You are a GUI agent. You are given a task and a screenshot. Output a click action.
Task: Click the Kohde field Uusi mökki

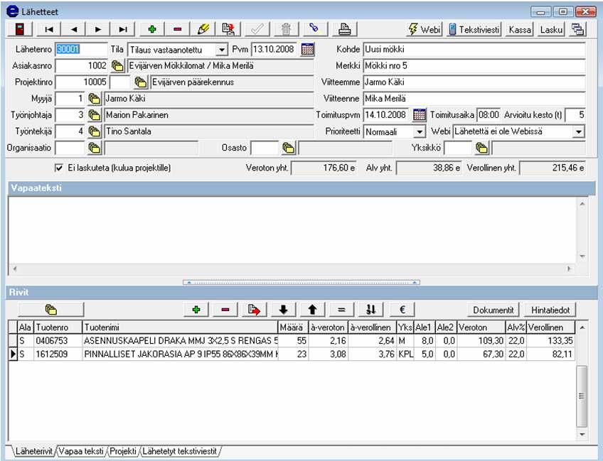(474, 50)
